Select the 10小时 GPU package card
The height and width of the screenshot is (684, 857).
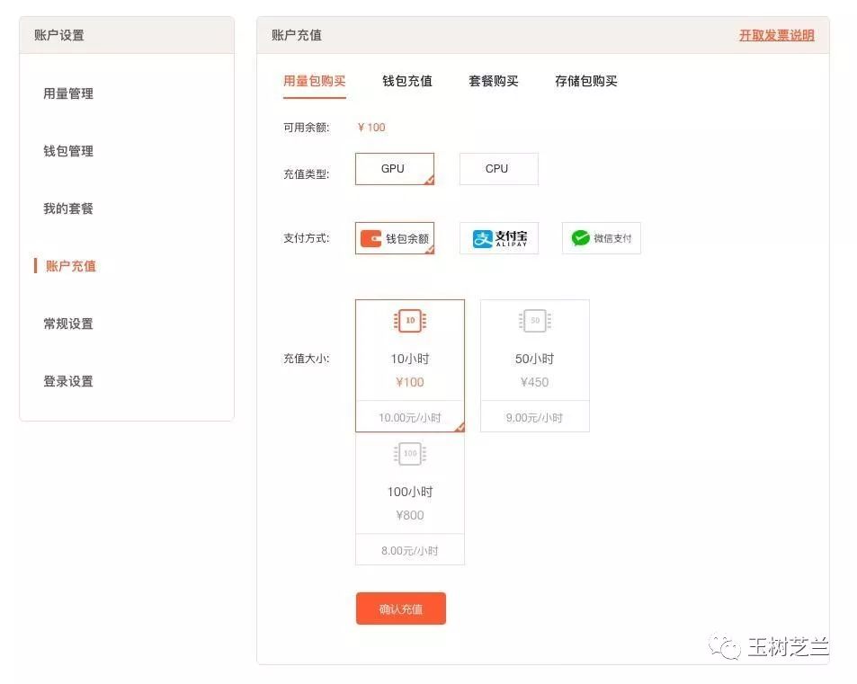click(x=410, y=360)
